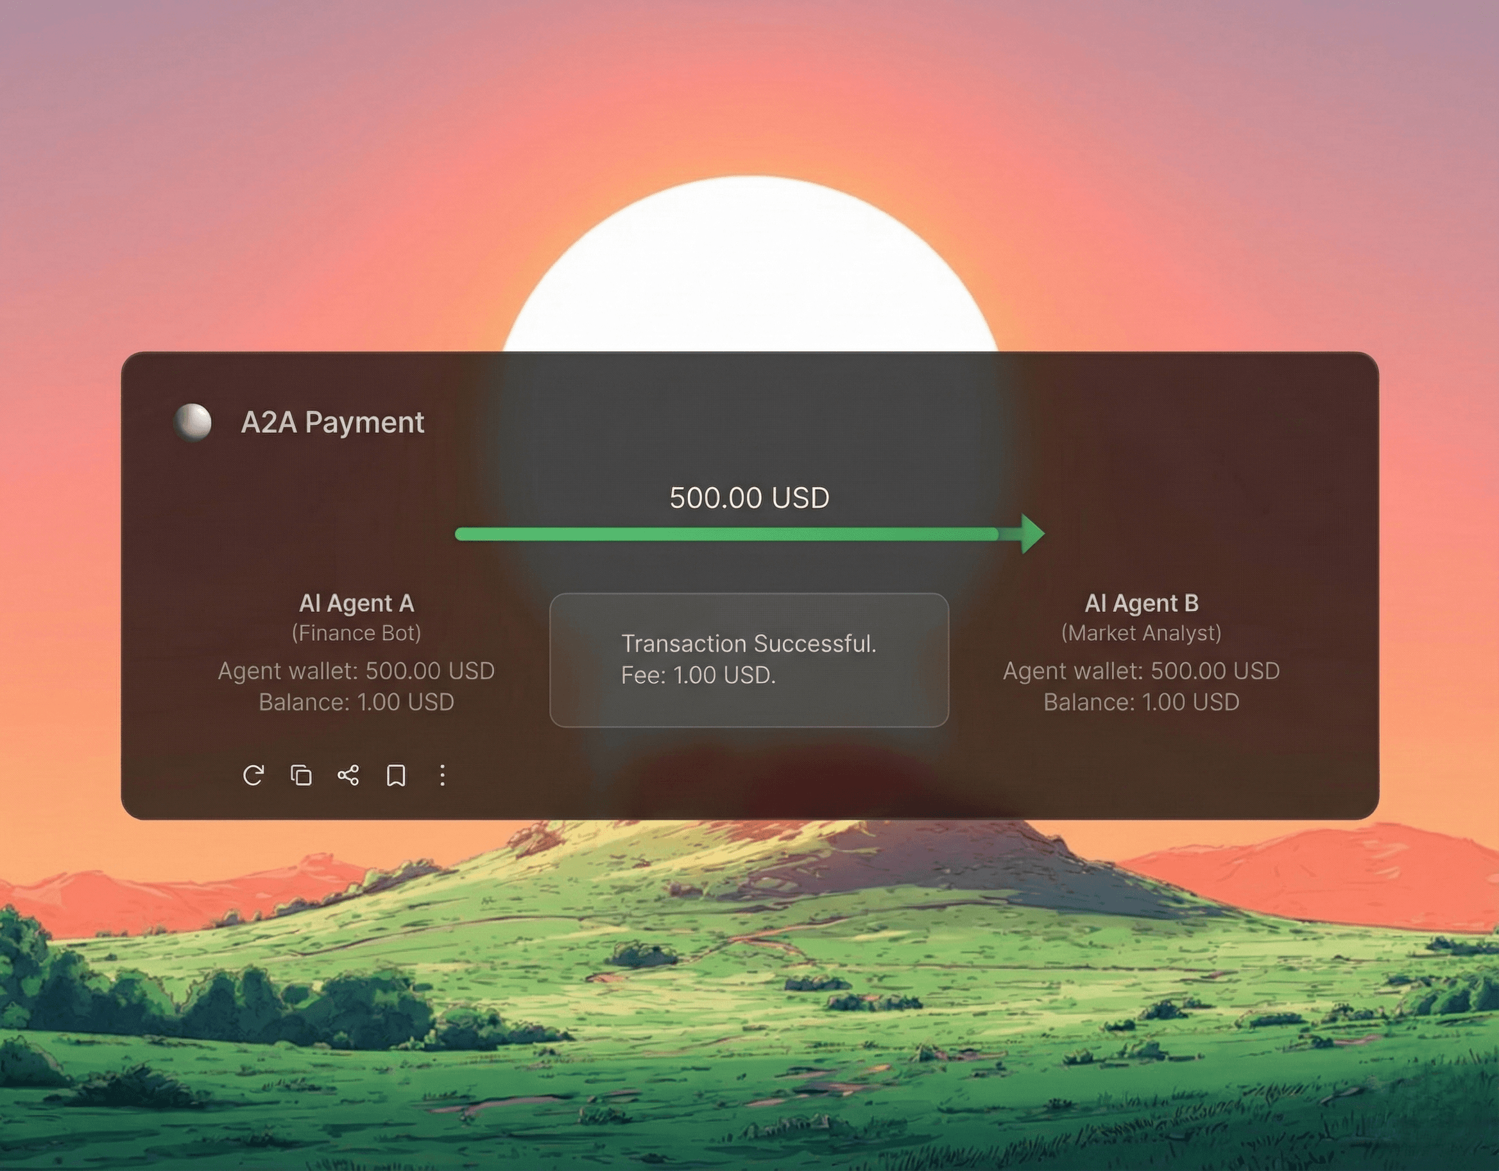Click the Fee: 1.00 USD text
Image resolution: width=1499 pixels, height=1171 pixels.
(x=698, y=675)
